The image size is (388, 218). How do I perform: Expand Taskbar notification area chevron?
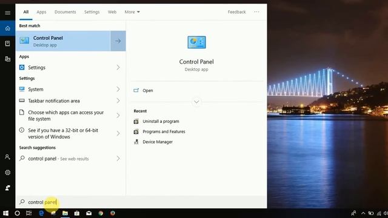click(118, 101)
